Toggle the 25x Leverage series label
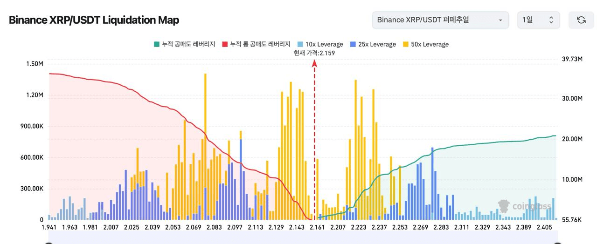Viewport: 597px width, 244px height. click(x=377, y=44)
